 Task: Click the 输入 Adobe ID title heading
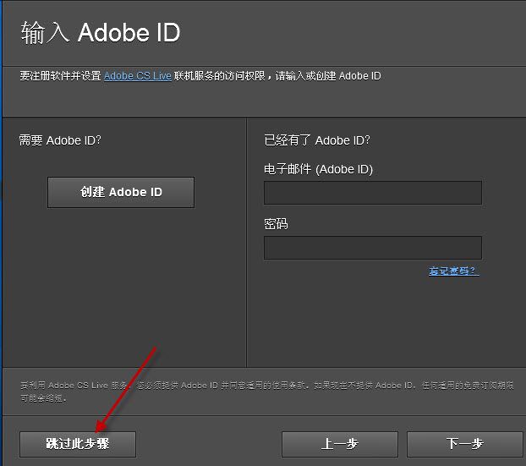pos(100,33)
